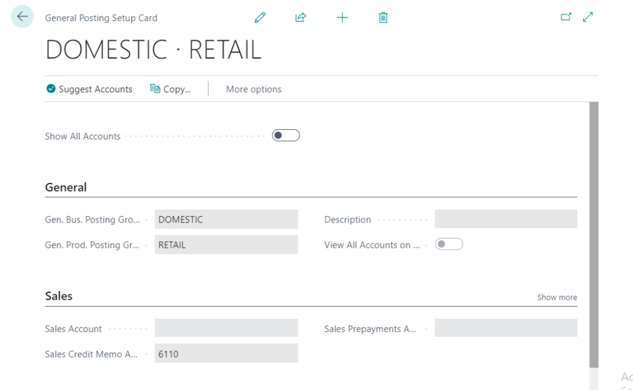
Task: Click the trash delete icon
Action: [383, 17]
